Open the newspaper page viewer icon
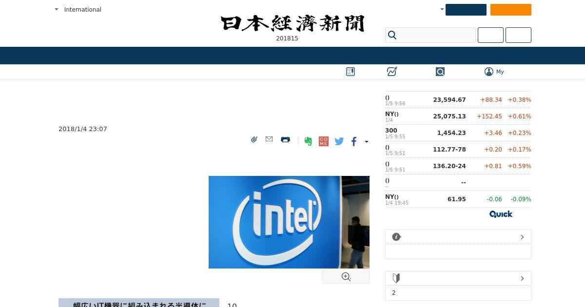The width and height of the screenshot is (585, 307). (351, 72)
